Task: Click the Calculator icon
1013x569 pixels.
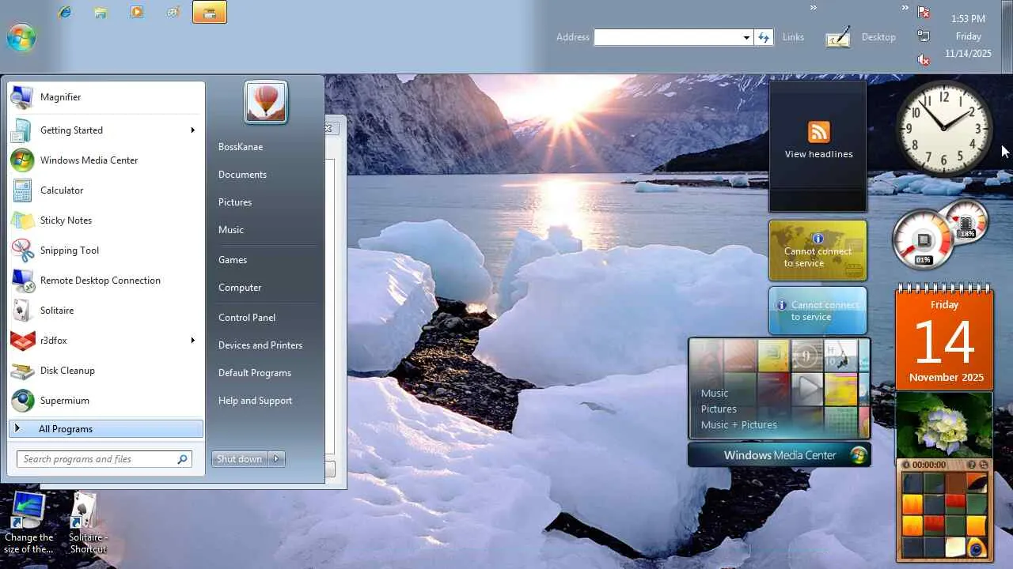Action: click(x=22, y=190)
